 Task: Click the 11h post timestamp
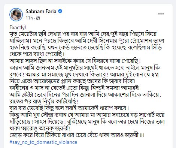pyautogui.click(x=29, y=18)
